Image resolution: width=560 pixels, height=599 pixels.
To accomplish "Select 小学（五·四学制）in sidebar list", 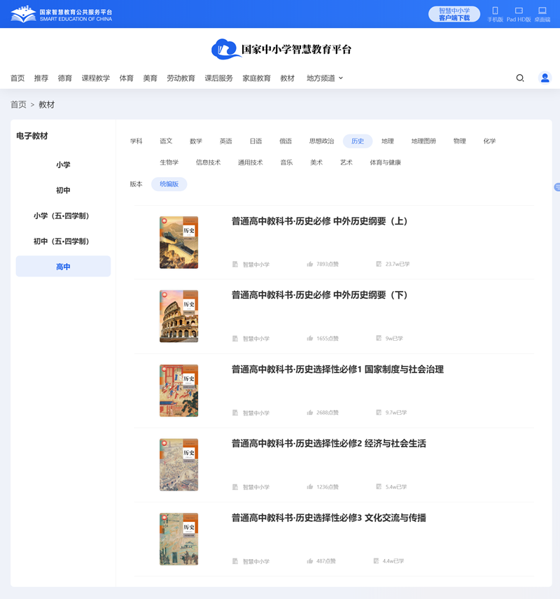I will 63,215.
